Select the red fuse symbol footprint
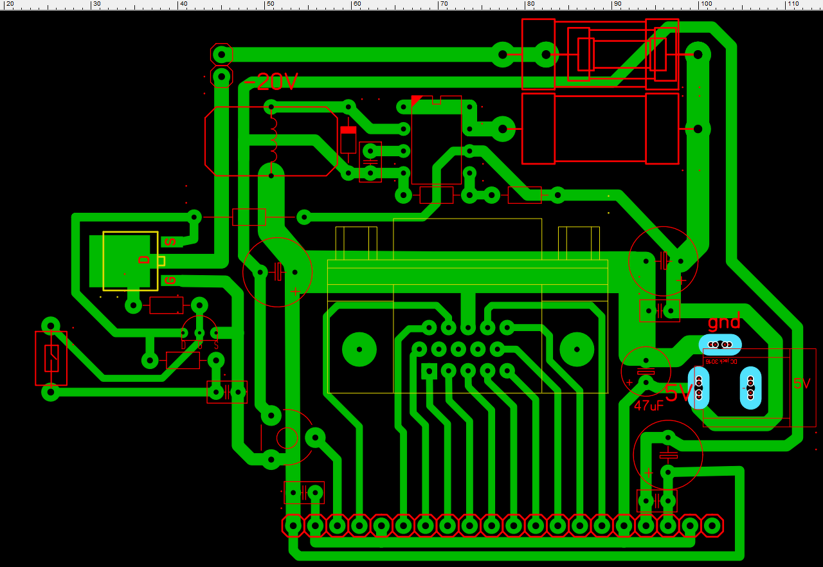 (51, 358)
